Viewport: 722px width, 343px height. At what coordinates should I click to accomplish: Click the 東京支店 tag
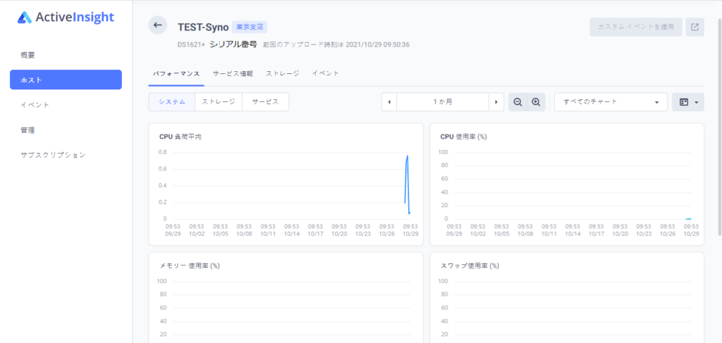250,27
